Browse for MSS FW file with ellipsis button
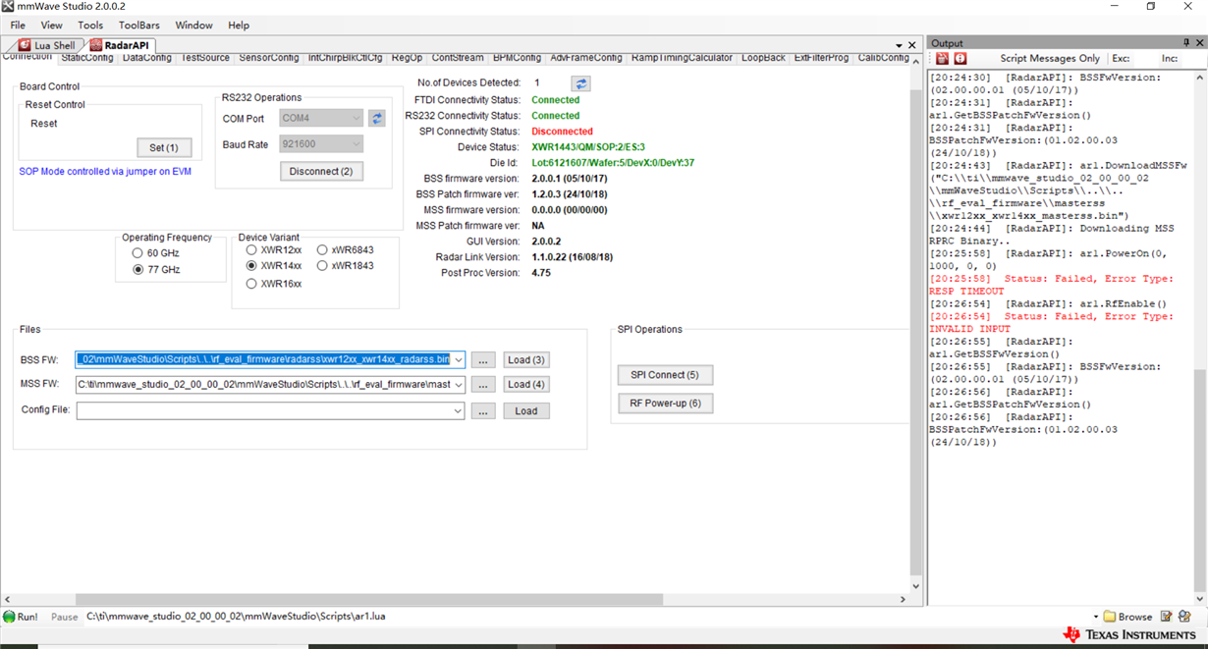Image resolution: width=1208 pixels, height=649 pixels. point(483,385)
